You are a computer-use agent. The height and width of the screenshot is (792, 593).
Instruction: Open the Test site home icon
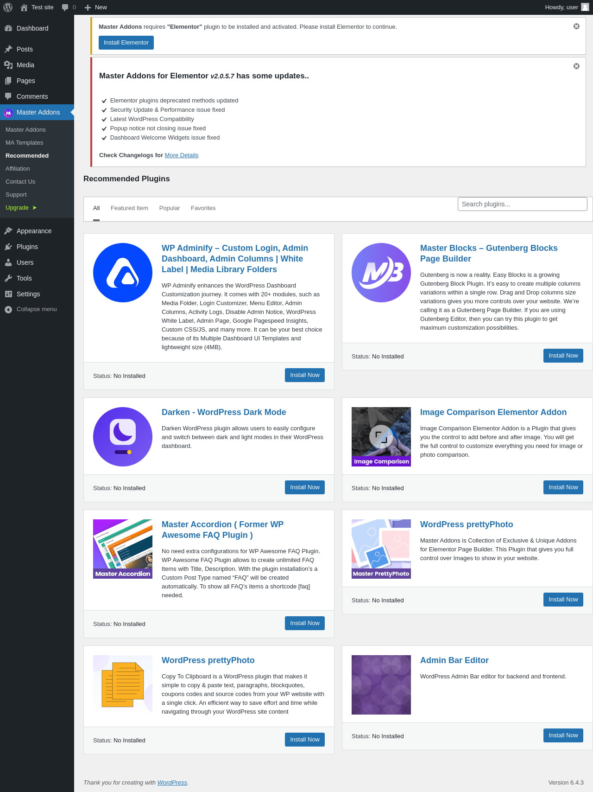coord(24,7)
